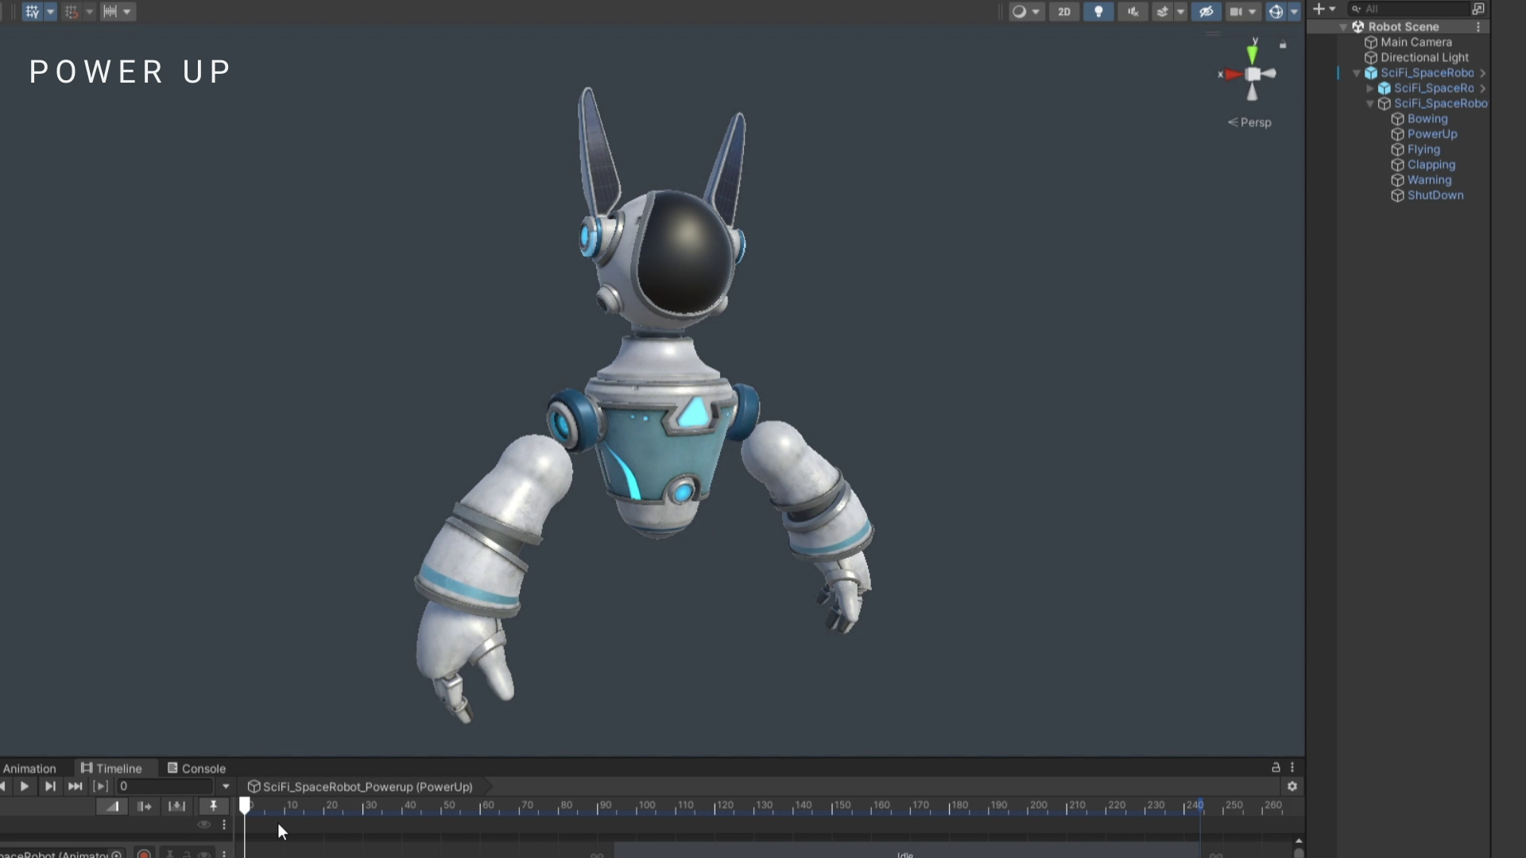1526x858 pixels.
Task: Click the plus create-object button in Hierarchy
Action: click(1319, 9)
